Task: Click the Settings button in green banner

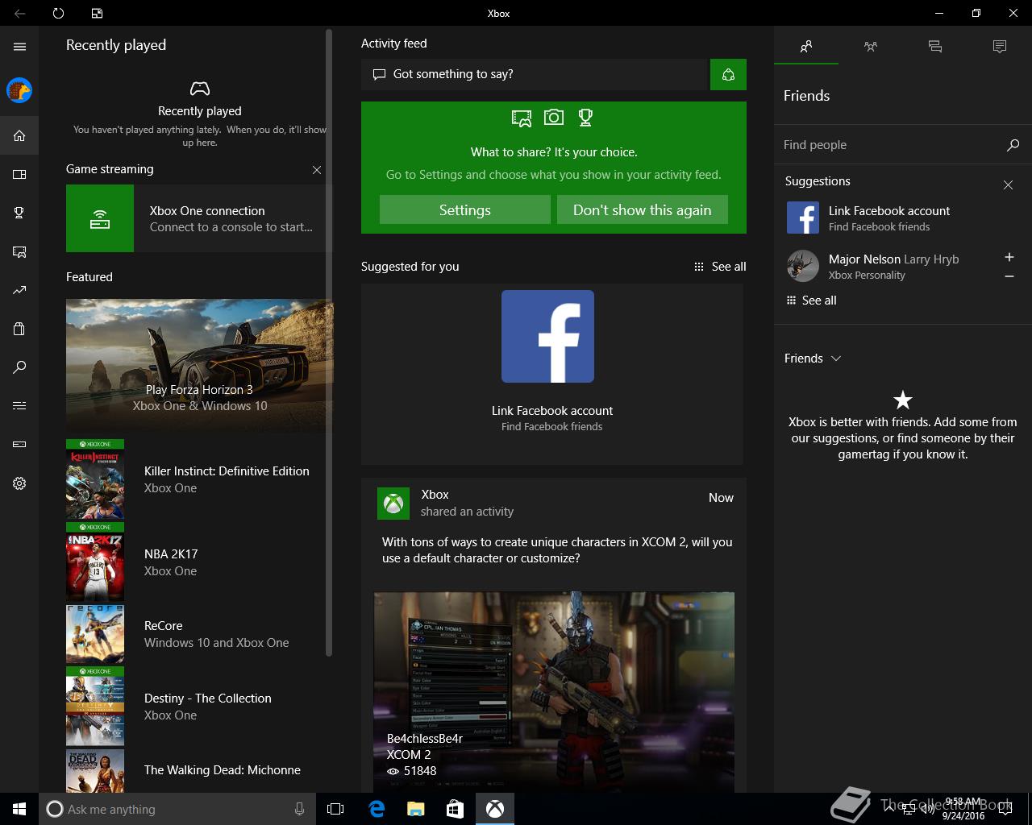Action: click(x=465, y=209)
